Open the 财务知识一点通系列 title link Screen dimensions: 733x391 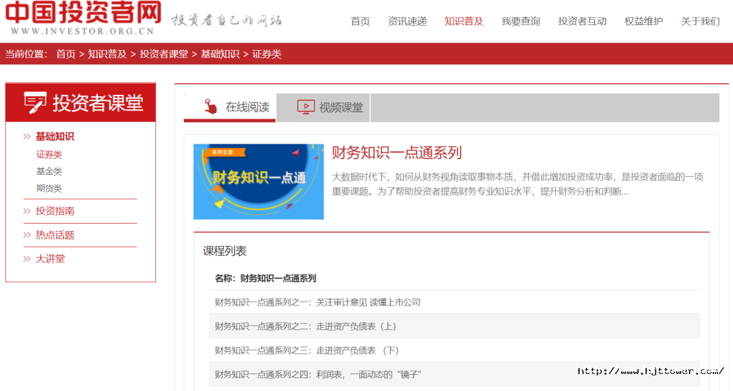[x=396, y=152]
